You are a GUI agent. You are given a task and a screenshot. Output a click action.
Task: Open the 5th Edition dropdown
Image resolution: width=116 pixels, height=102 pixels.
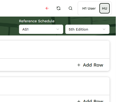[x=87, y=29]
